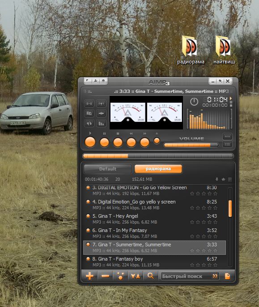Click the VOLUME slider bar

(191, 145)
